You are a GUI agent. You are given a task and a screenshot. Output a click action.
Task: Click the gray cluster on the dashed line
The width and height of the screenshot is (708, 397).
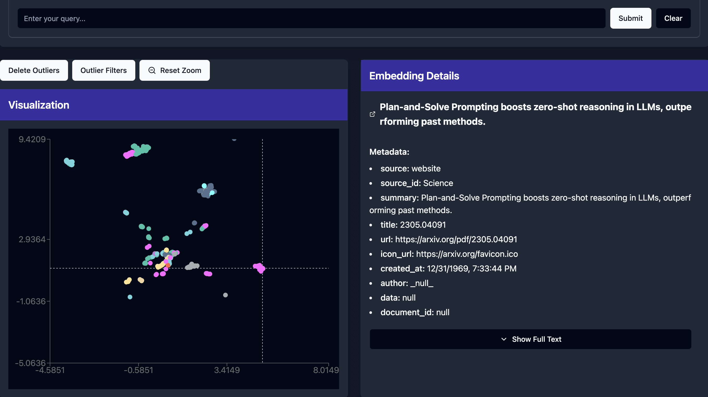tap(192, 266)
